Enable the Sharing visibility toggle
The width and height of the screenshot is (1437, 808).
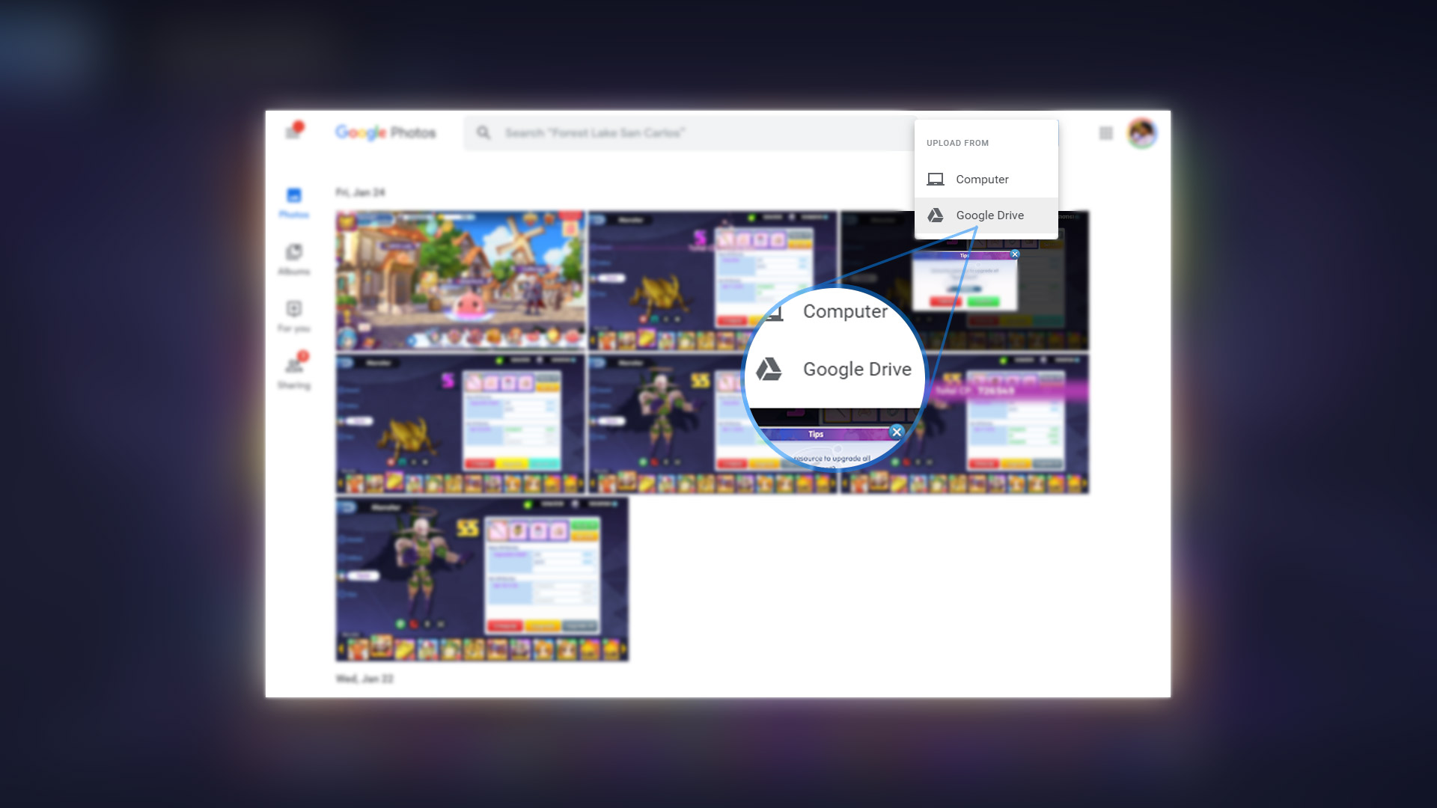click(294, 370)
